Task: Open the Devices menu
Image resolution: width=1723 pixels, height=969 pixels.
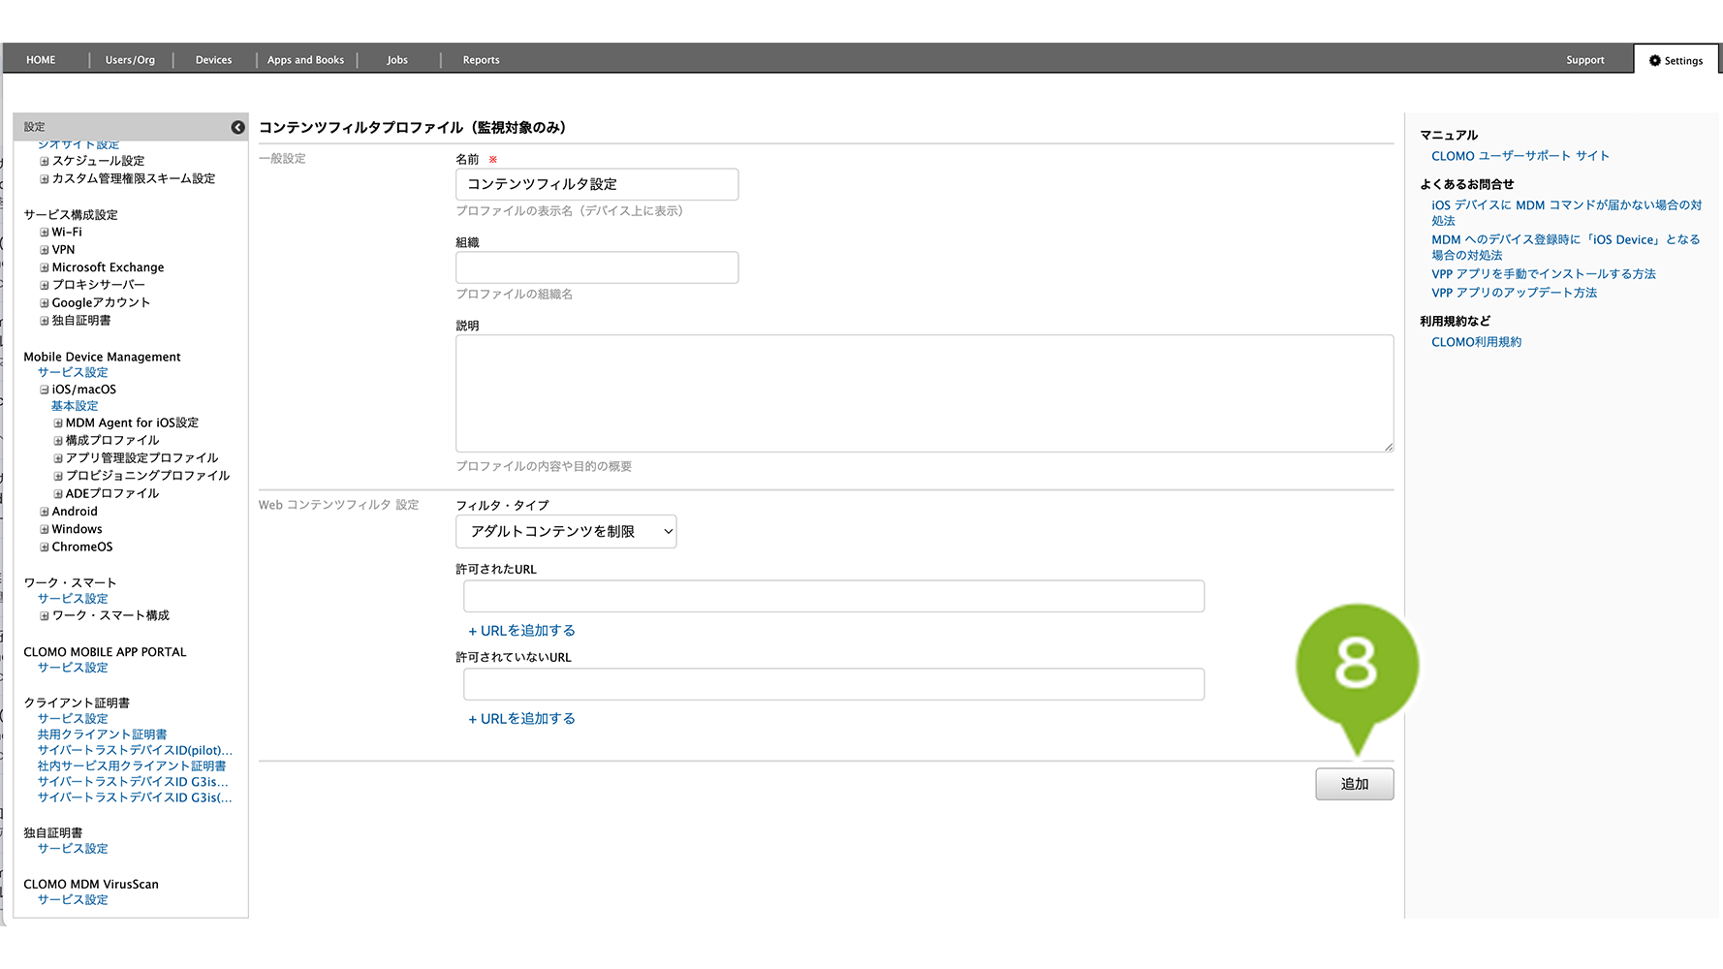Action: (x=213, y=60)
